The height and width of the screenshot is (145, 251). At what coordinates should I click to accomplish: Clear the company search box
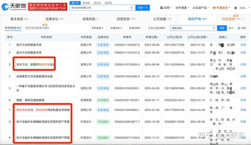click(131, 8)
